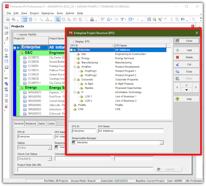Screen dimensions: 206x186
Task: Click the Project Web Site URL field
Action: point(85,169)
